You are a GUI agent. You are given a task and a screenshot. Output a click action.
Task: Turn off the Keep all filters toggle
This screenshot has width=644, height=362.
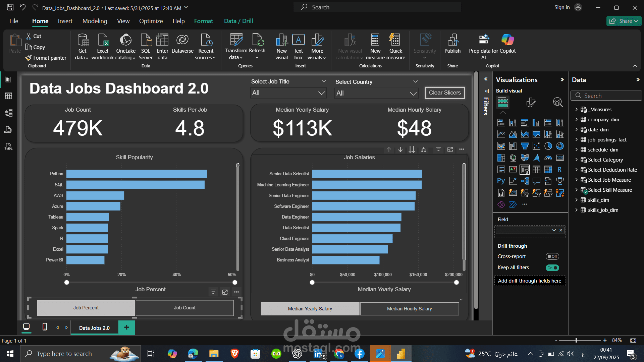coord(552,267)
